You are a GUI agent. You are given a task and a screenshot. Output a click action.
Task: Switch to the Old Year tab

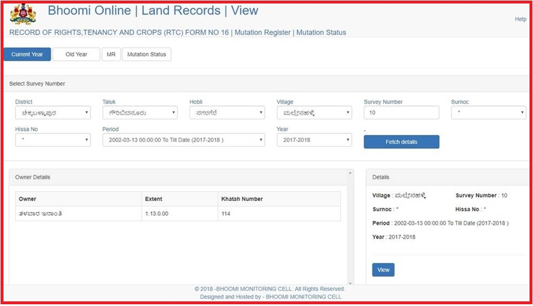pos(76,54)
